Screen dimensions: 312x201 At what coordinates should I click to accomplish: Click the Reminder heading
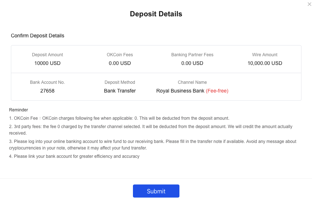point(19,110)
